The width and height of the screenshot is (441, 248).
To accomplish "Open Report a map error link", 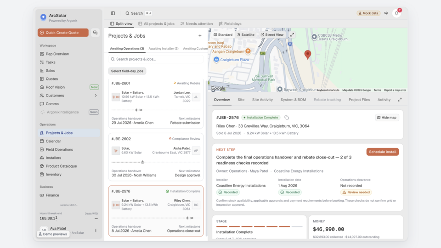I will click(395, 90).
